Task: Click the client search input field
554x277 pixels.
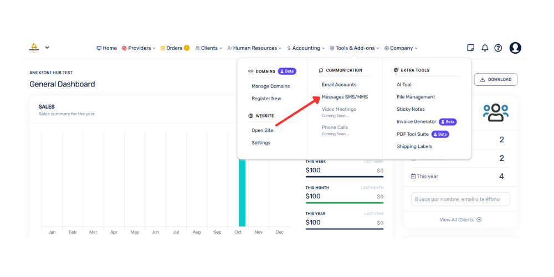Action: point(460,199)
